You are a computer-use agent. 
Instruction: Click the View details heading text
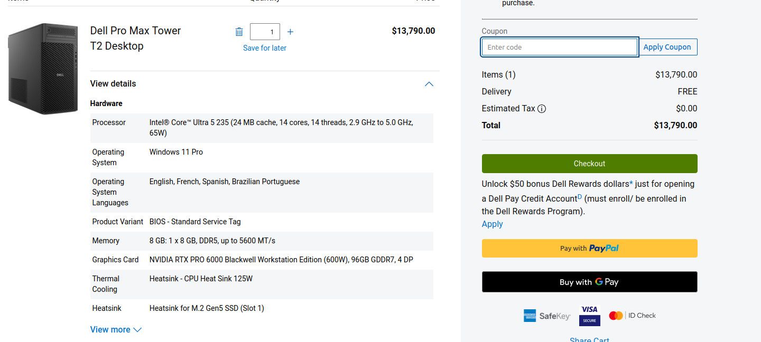(113, 83)
